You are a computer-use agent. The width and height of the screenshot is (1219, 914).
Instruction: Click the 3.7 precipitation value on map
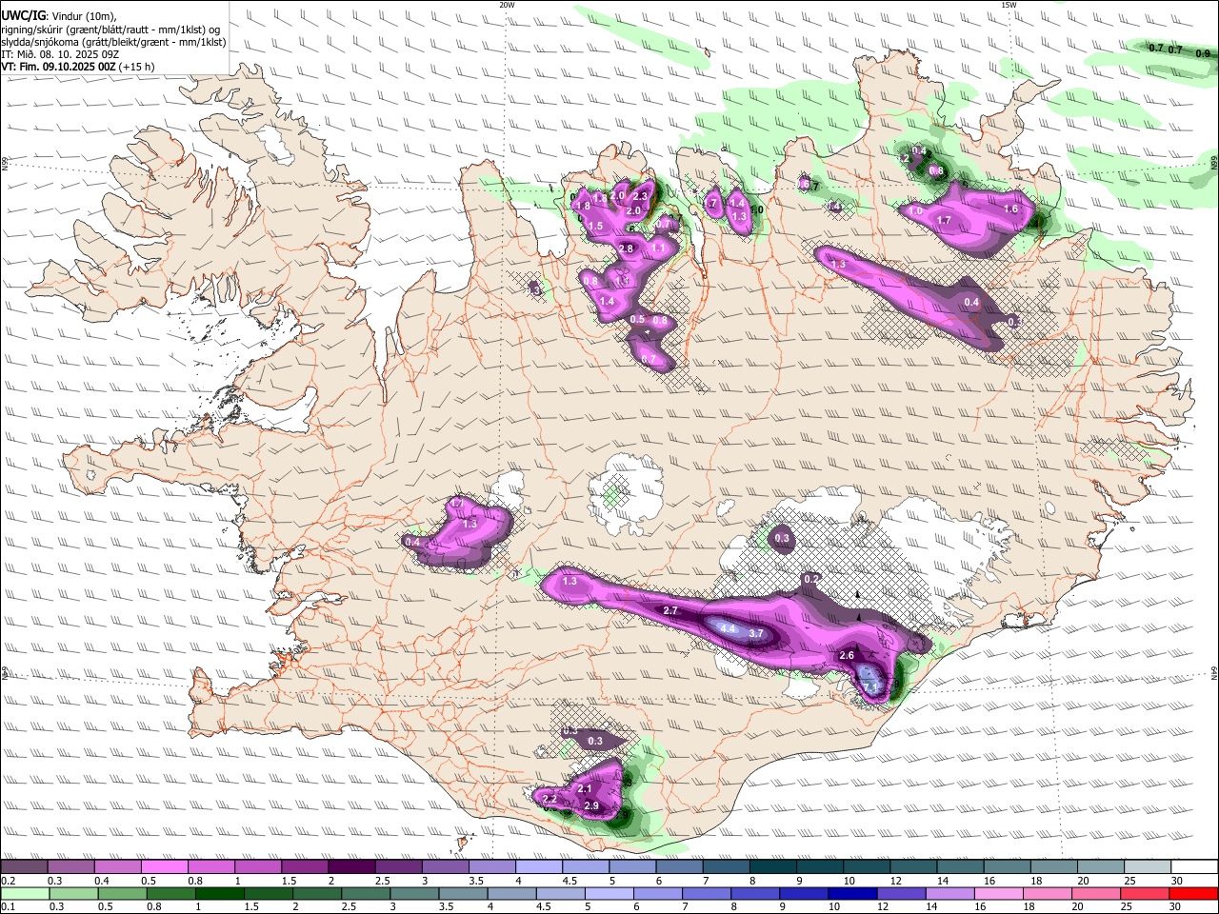coord(756,633)
